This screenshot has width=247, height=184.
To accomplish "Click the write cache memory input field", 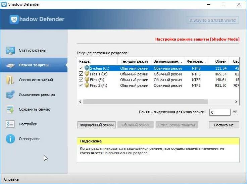I will pyautogui.click(x=220, y=112).
